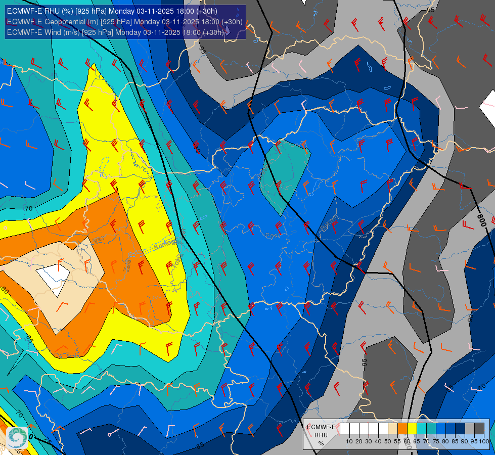Pick the light gray 90–95 legend swatch

(470, 428)
